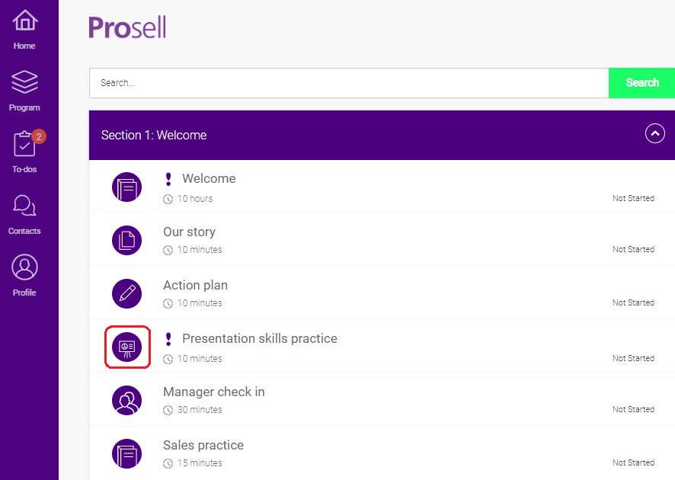Image resolution: width=675 pixels, height=480 pixels.
Task: Collapse the Section 1: Welcome section
Action: 654,133
